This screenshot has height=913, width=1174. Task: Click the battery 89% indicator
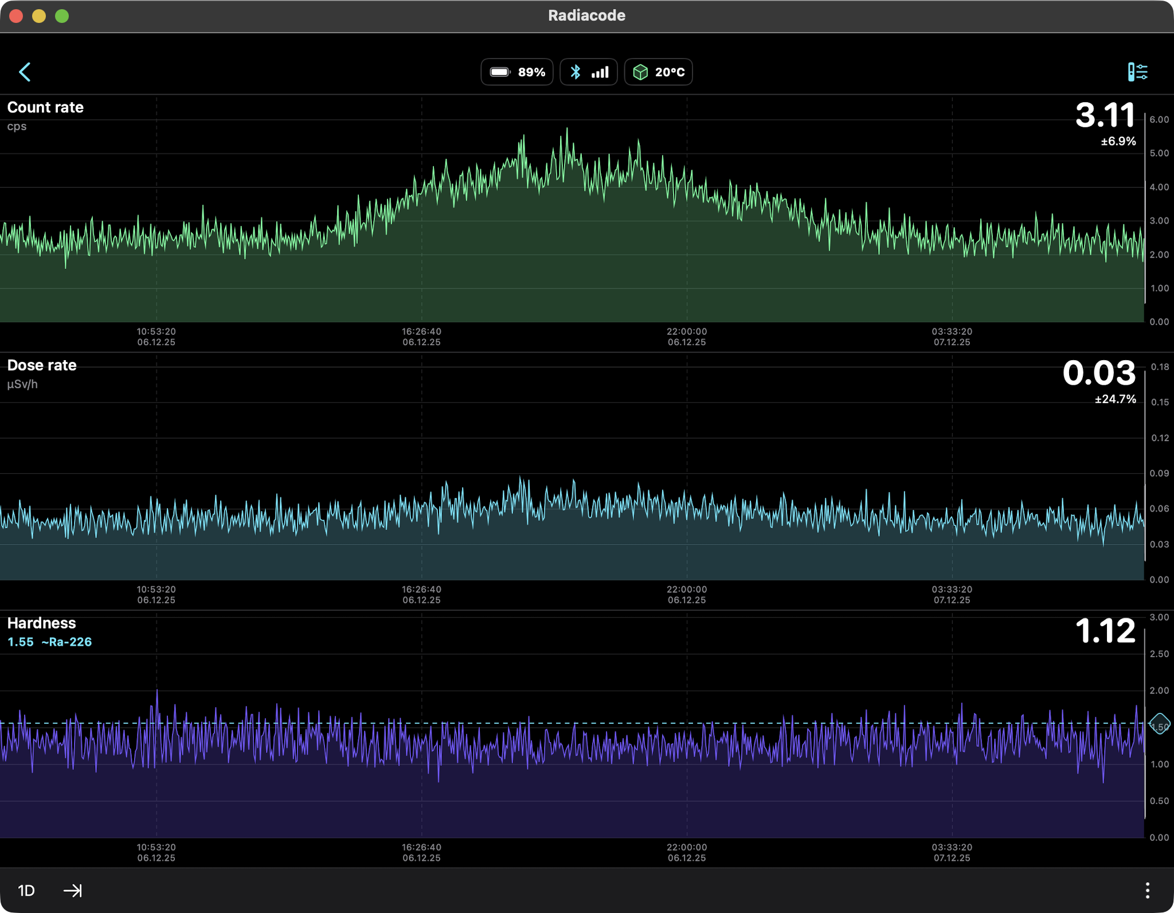tap(517, 72)
